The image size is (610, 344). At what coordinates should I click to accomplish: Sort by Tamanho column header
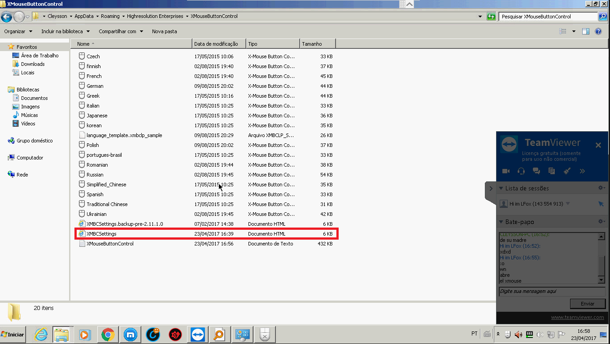tap(318, 44)
